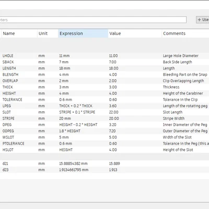
Task: Click the STRIPE comment Stripe Width
Action: point(173,119)
